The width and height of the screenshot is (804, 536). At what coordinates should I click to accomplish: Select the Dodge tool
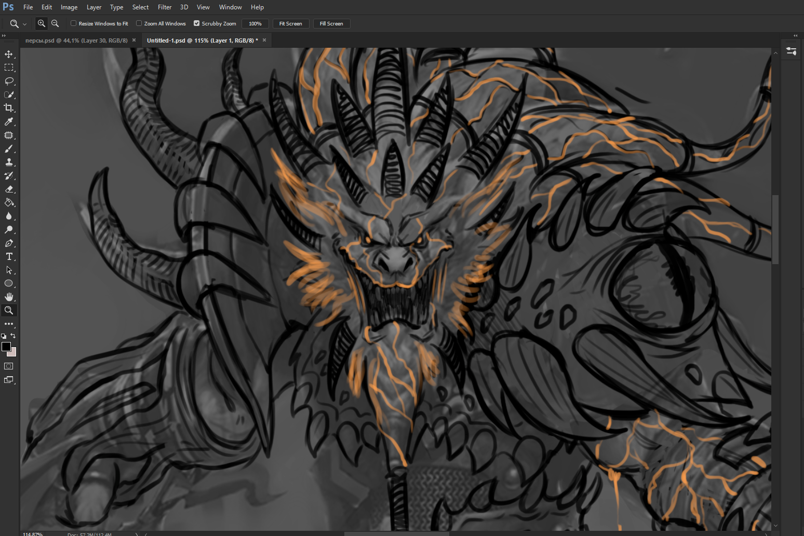tap(9, 229)
